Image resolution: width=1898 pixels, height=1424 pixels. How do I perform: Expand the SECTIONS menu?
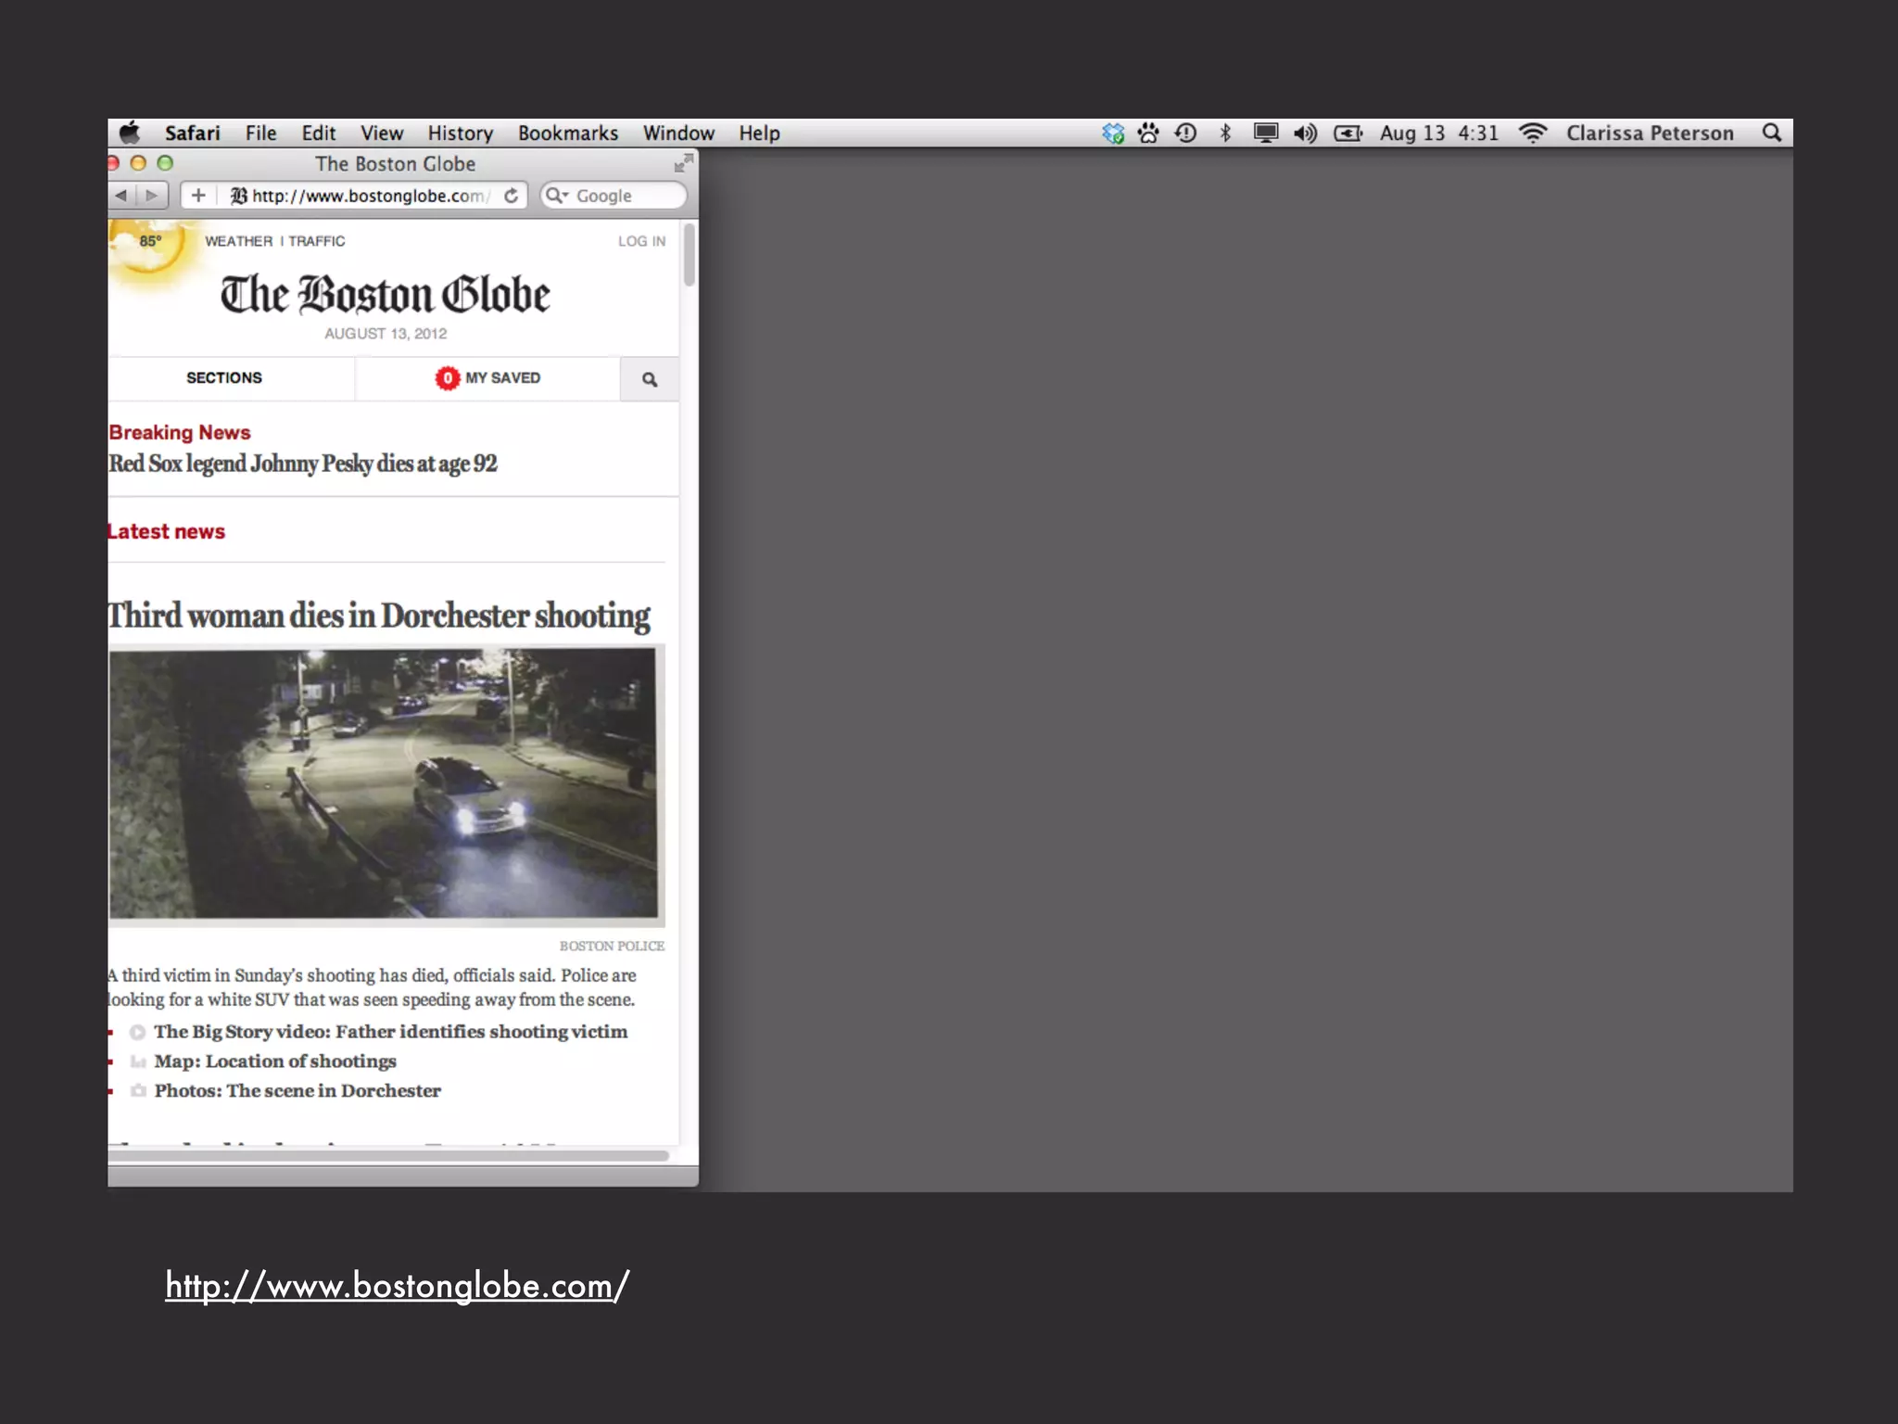pos(224,378)
